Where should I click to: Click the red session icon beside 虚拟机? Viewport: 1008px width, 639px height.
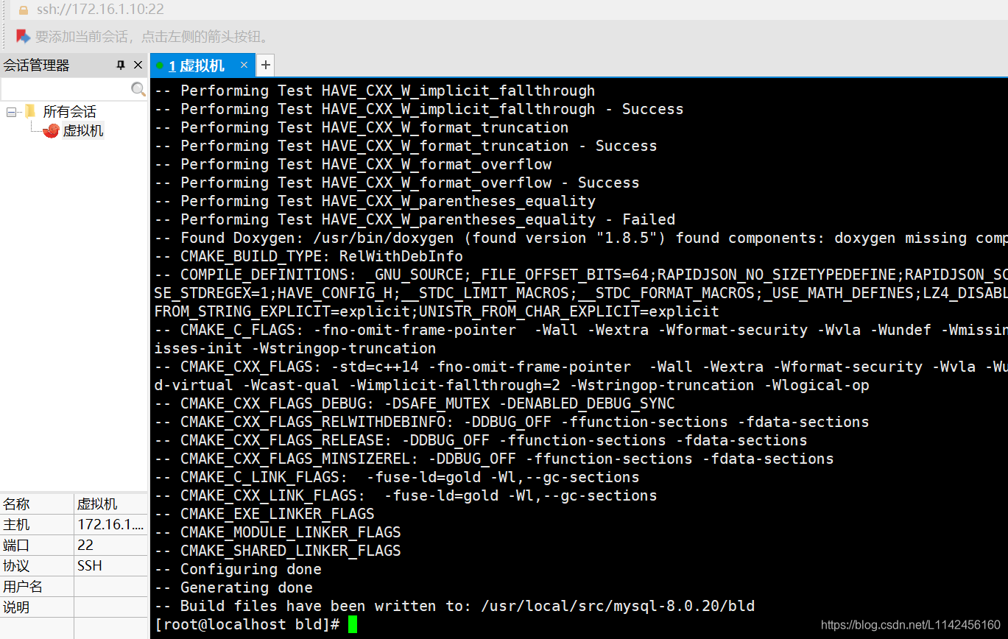51,131
